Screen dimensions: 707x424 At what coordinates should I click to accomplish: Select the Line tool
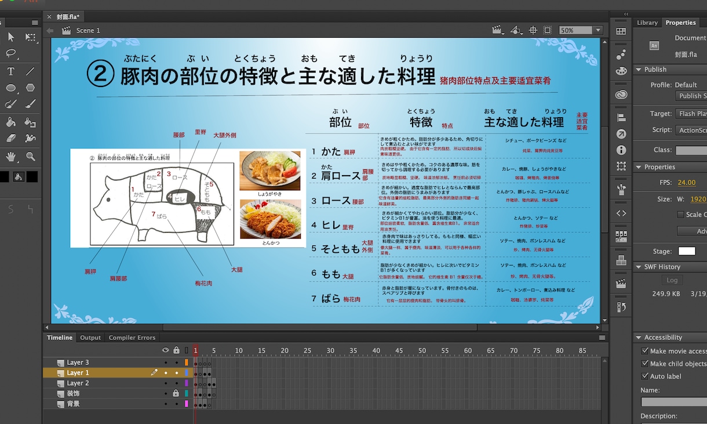click(31, 71)
